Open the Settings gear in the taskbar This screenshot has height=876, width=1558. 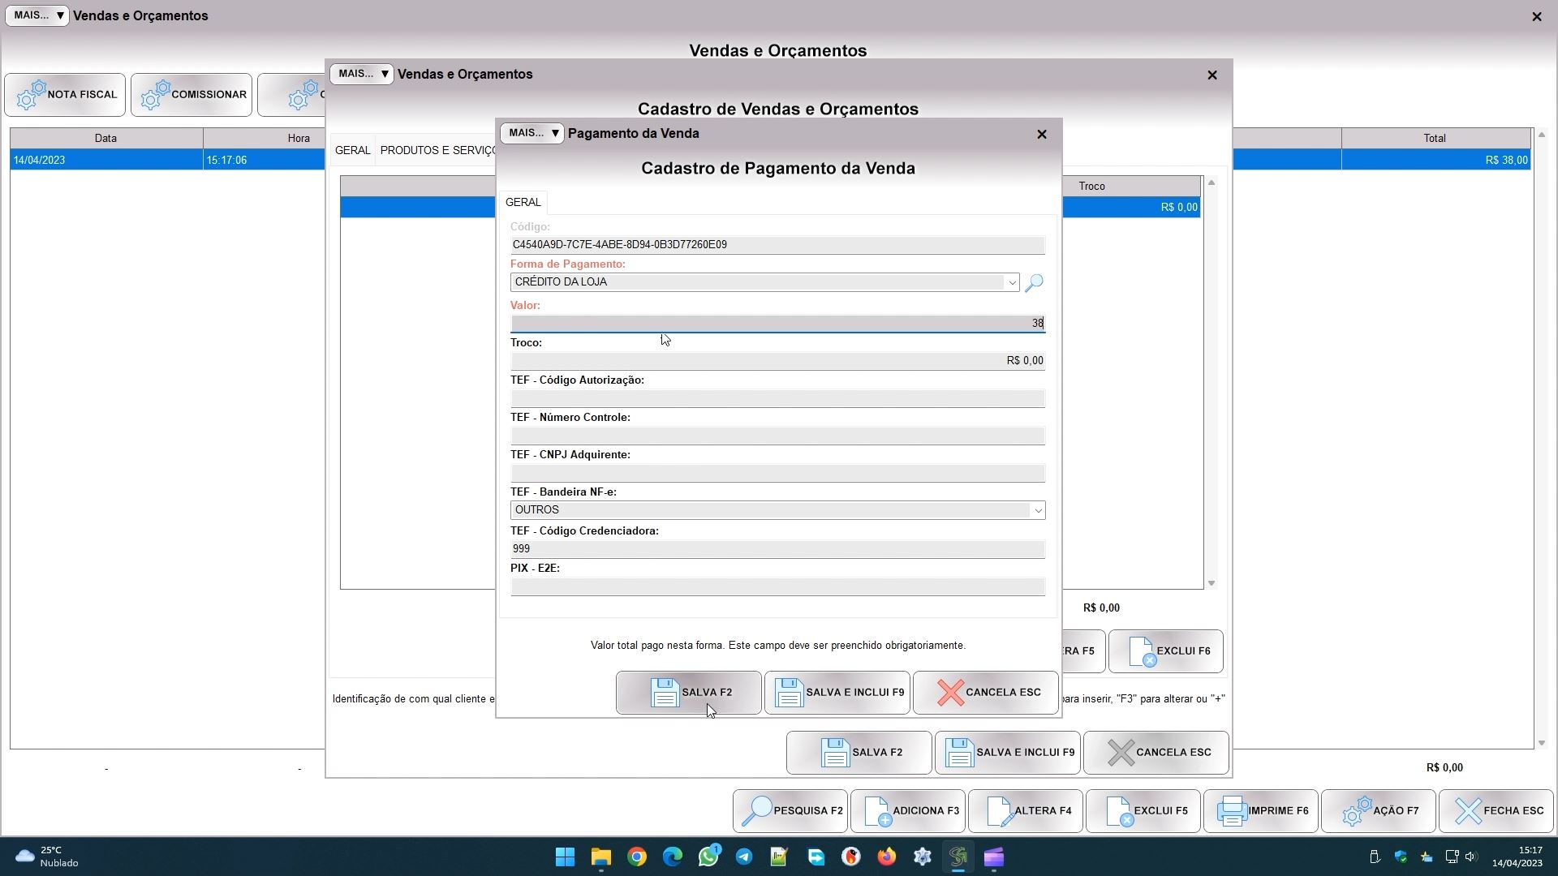tap(923, 857)
